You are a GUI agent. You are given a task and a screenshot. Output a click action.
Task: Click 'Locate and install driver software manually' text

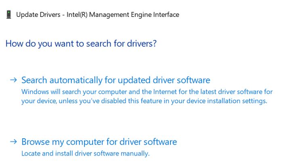pos(85,154)
